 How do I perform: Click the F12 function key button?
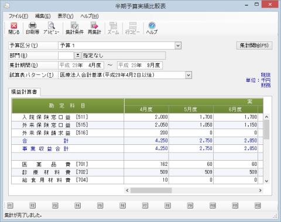tap(258, 206)
